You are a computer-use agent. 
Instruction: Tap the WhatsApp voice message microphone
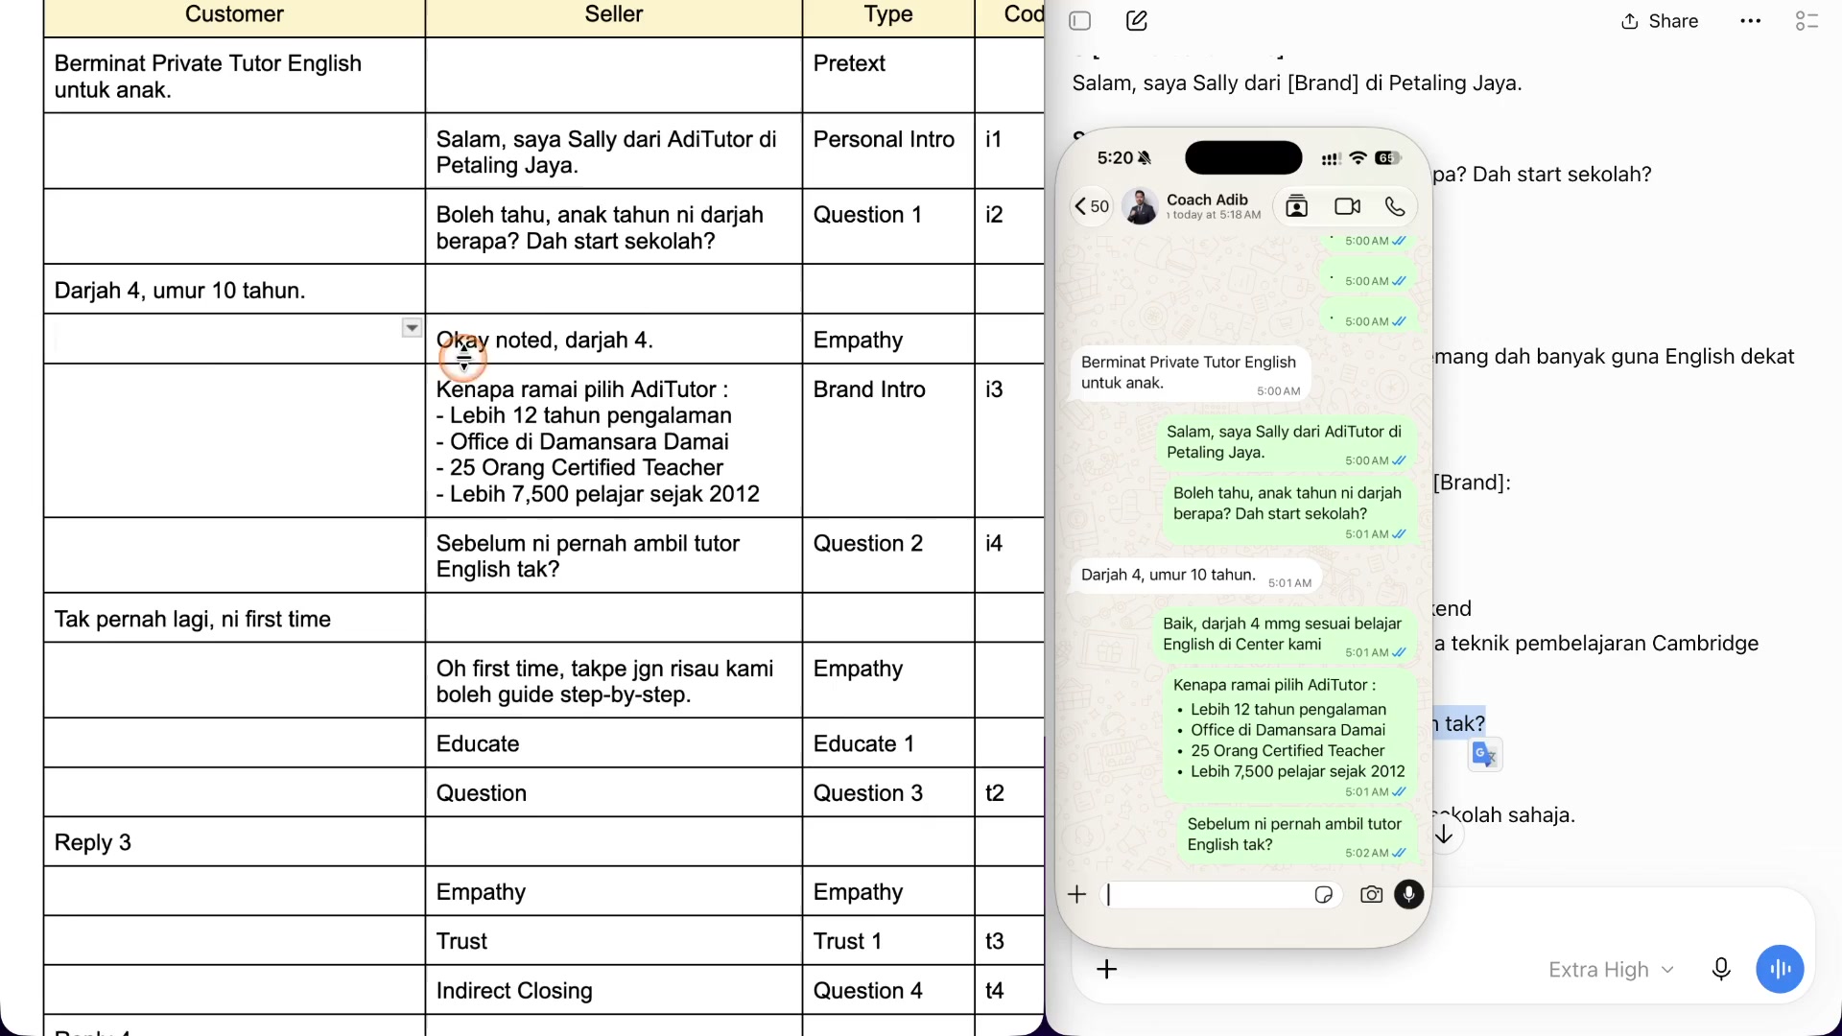point(1409,895)
